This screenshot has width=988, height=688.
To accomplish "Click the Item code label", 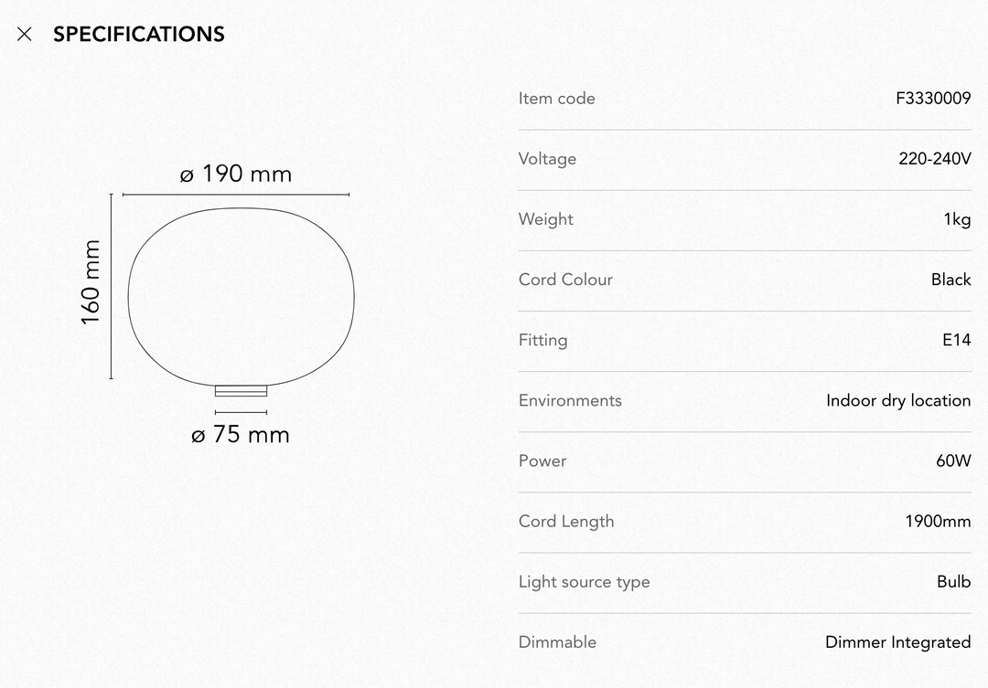I will coord(556,98).
